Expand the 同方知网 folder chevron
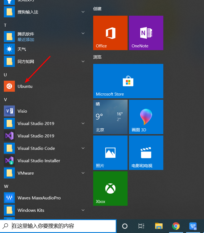The image size is (204, 233). 83,61
